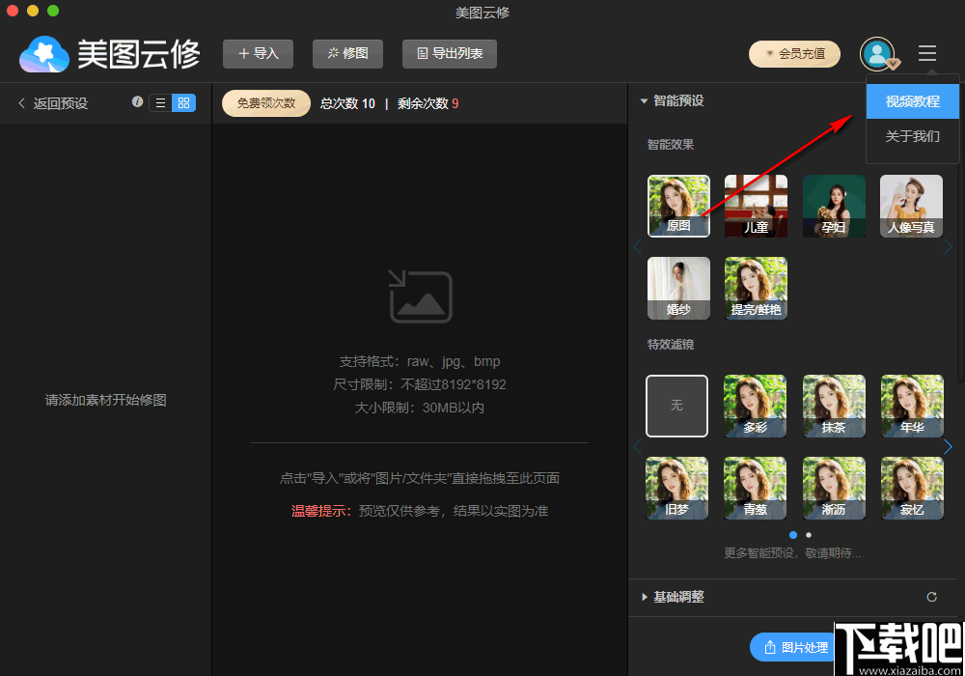
Task: Select the 婚纱 preset thumbnail
Action: [678, 288]
